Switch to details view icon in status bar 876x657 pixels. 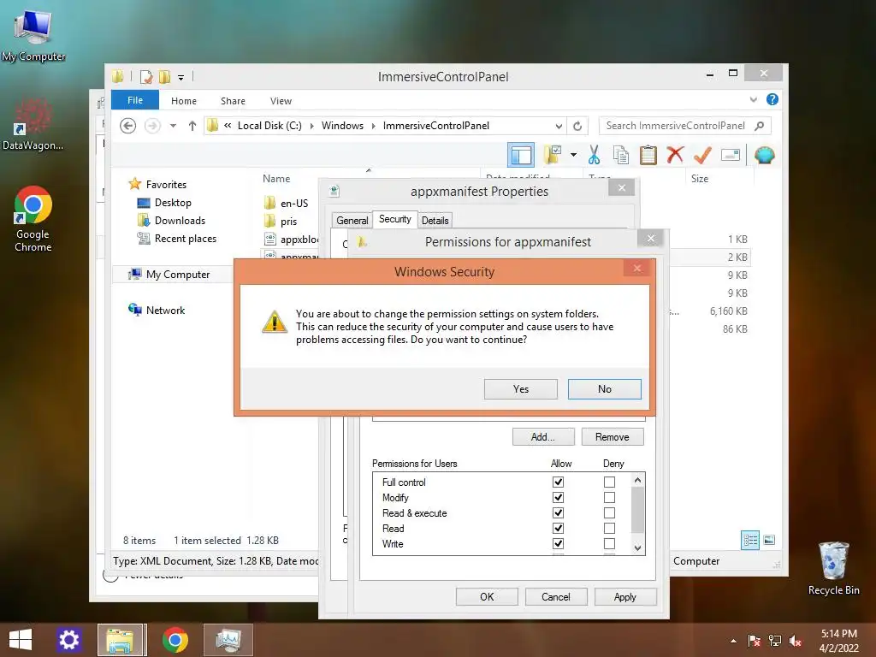point(750,540)
